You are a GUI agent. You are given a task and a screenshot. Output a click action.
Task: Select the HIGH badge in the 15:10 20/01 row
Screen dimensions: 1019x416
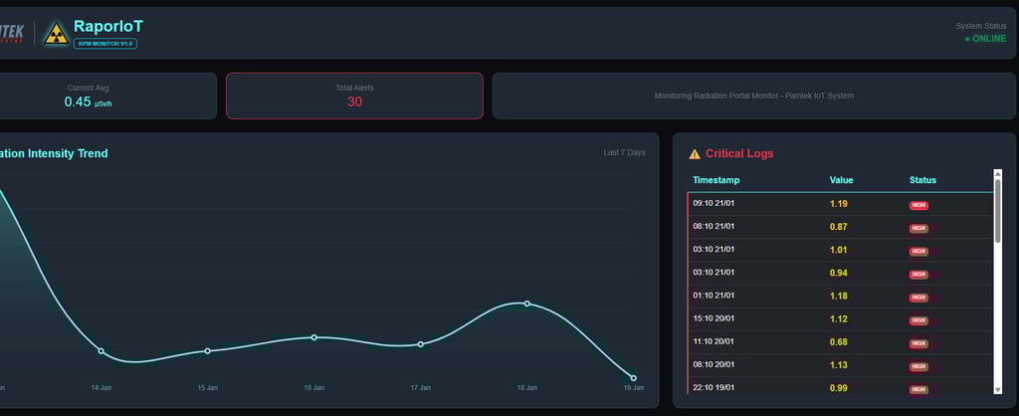point(918,320)
